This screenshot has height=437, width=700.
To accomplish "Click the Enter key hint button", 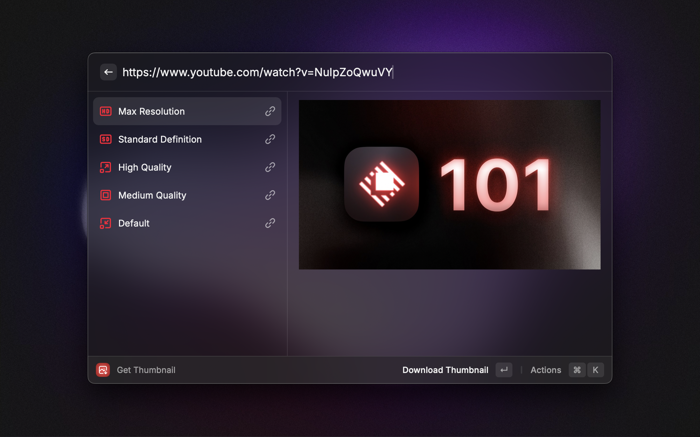I will [504, 370].
